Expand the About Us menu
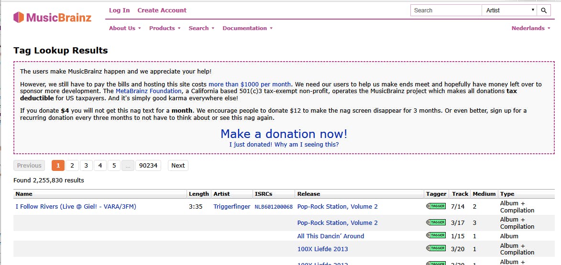Screen dimensions: 561x265 point(125,28)
